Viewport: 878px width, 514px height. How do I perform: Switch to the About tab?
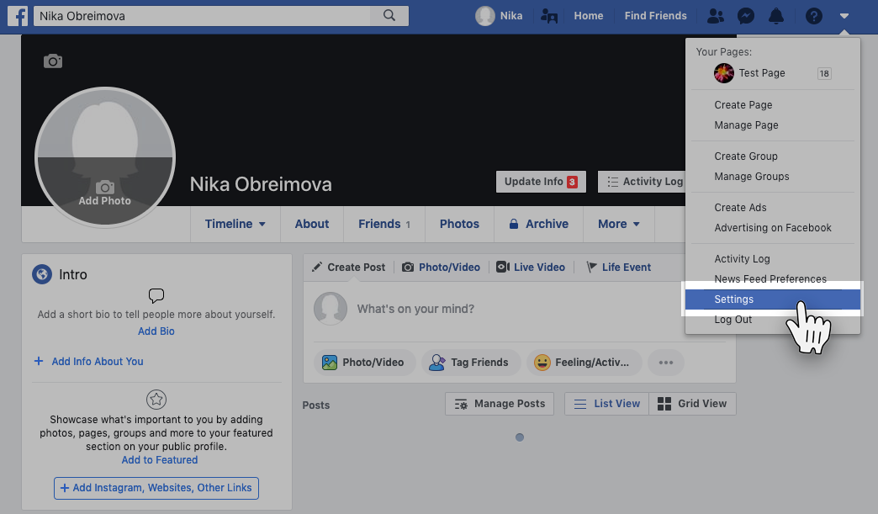point(312,224)
